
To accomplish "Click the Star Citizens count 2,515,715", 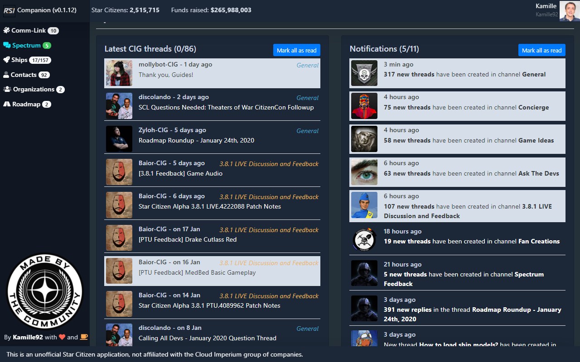I will (x=145, y=10).
